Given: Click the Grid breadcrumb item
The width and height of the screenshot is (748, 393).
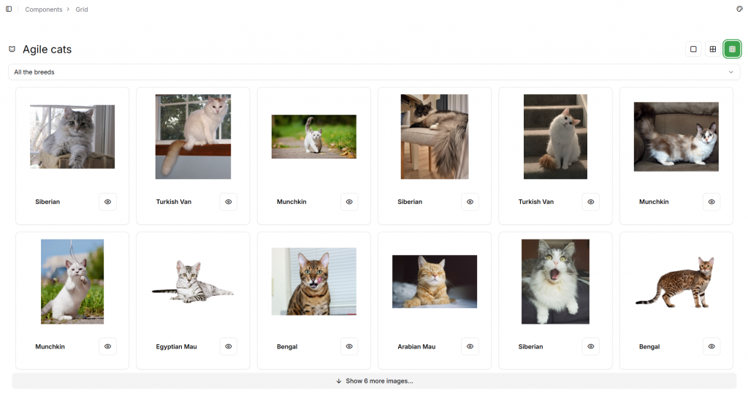Looking at the screenshot, I should 82,9.
